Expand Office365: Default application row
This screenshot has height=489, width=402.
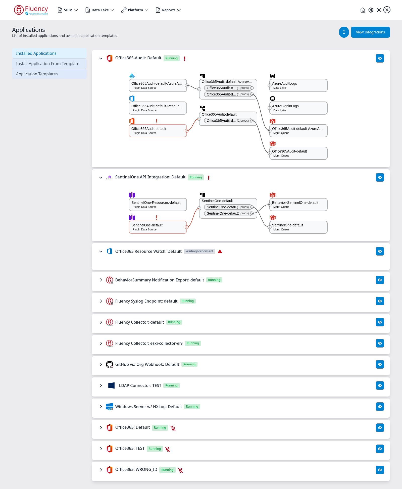point(101,428)
